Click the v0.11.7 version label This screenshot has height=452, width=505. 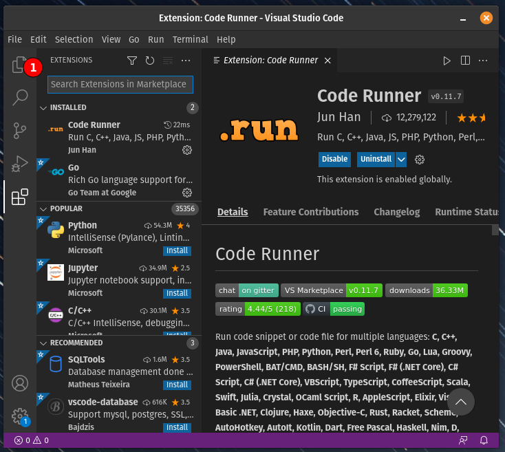point(446,96)
